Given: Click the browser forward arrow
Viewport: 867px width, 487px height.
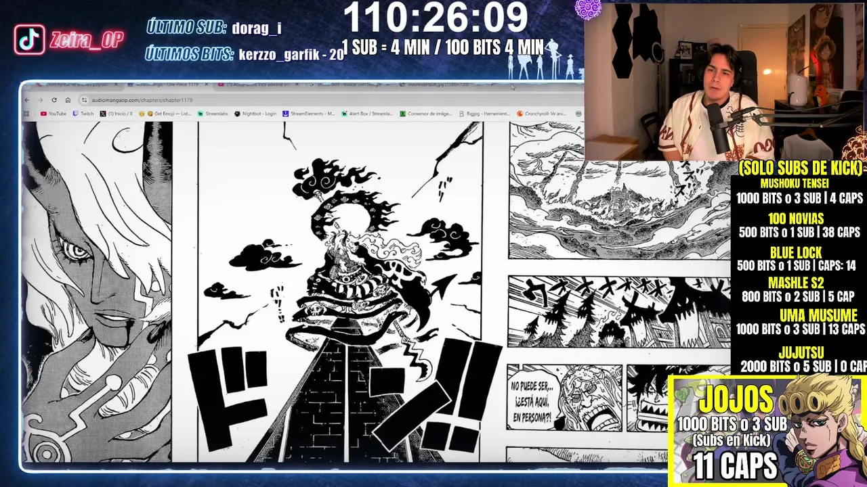Looking at the screenshot, I should point(41,100).
